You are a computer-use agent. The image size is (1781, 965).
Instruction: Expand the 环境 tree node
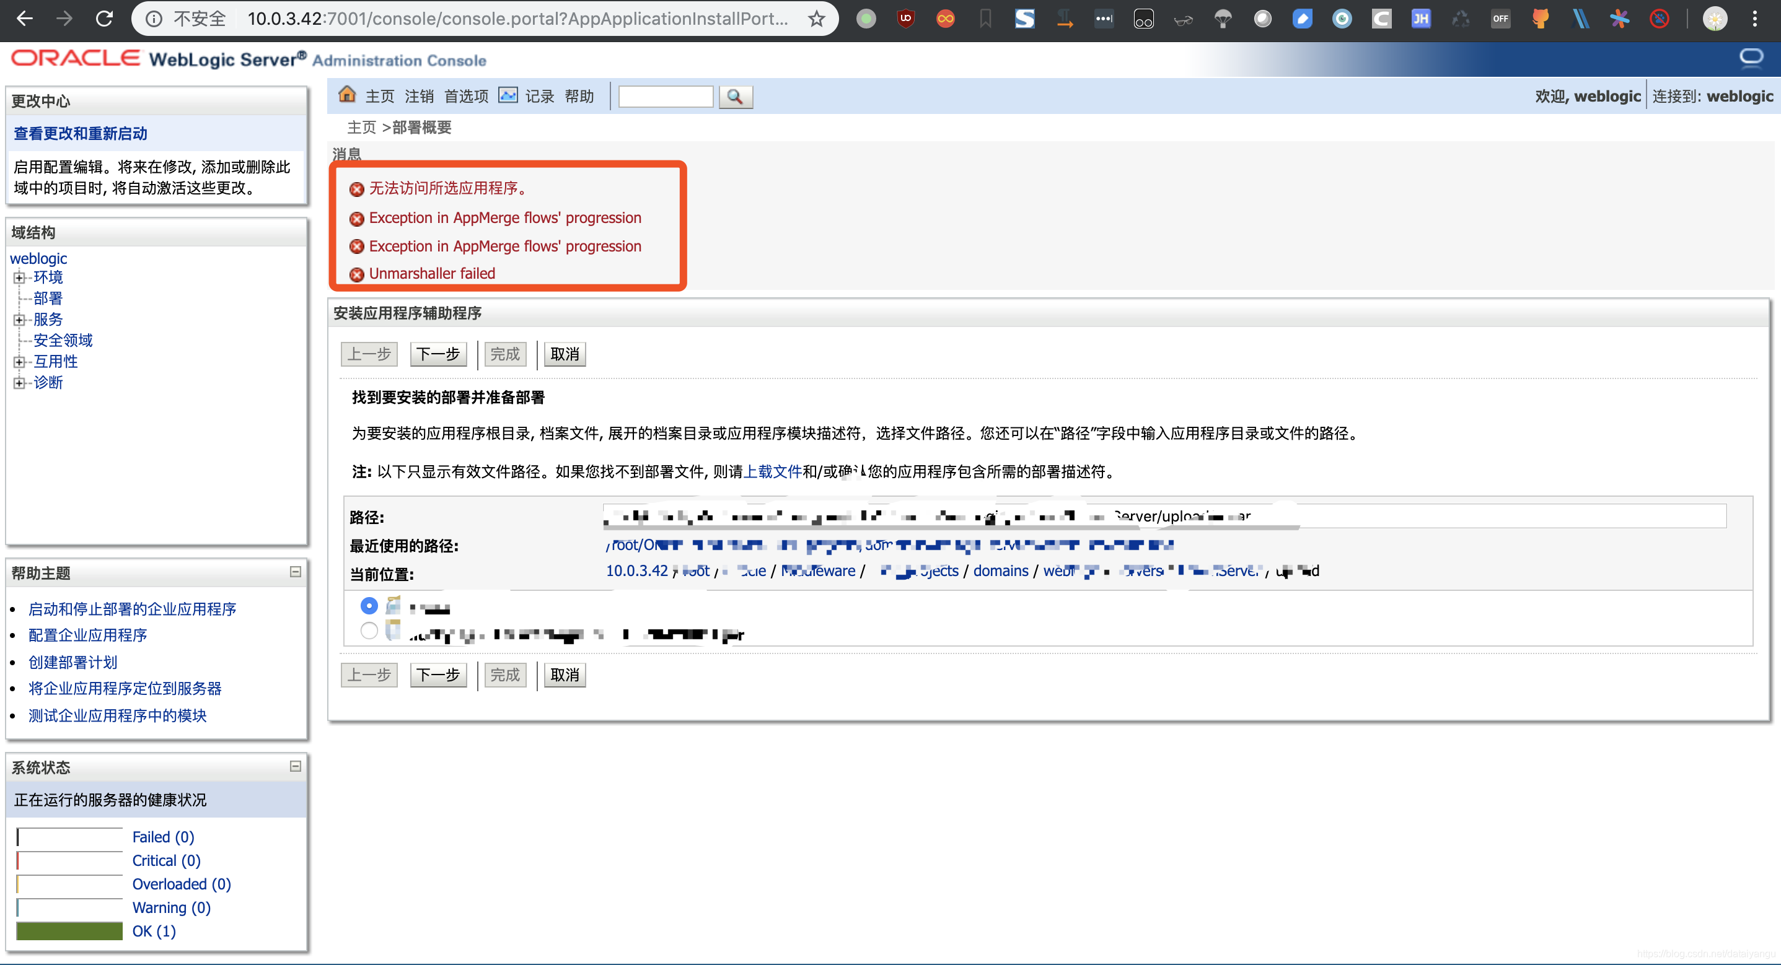19,278
